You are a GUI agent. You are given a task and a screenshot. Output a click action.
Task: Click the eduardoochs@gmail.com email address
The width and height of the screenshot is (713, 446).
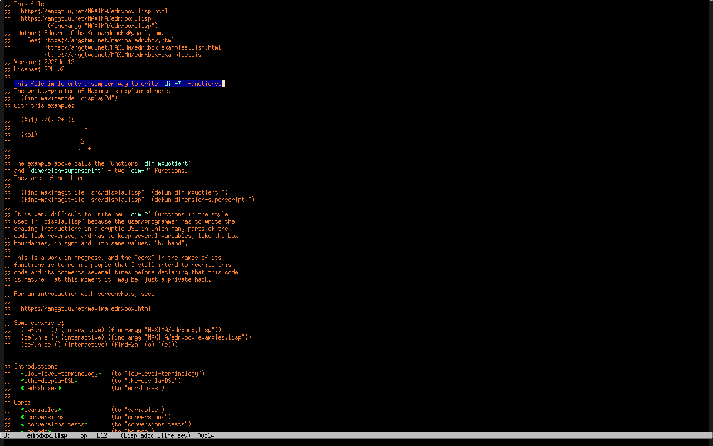coord(126,33)
